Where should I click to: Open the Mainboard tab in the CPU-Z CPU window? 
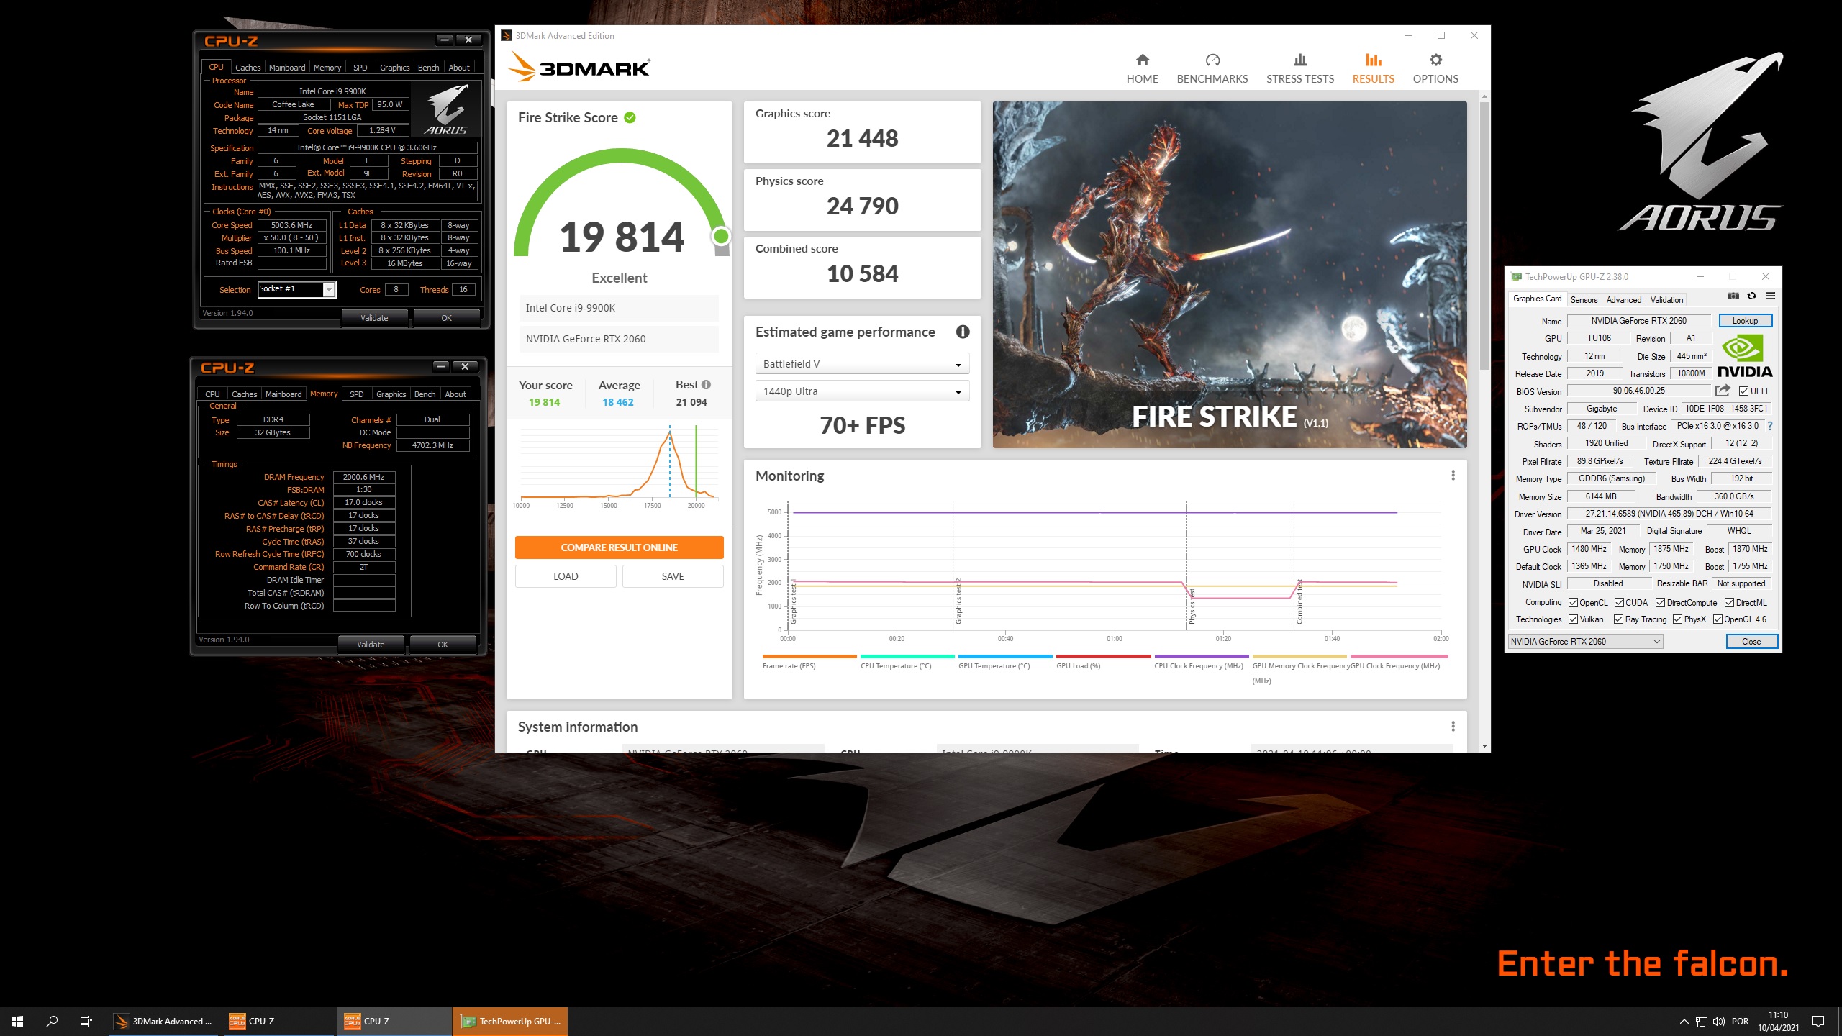(287, 68)
